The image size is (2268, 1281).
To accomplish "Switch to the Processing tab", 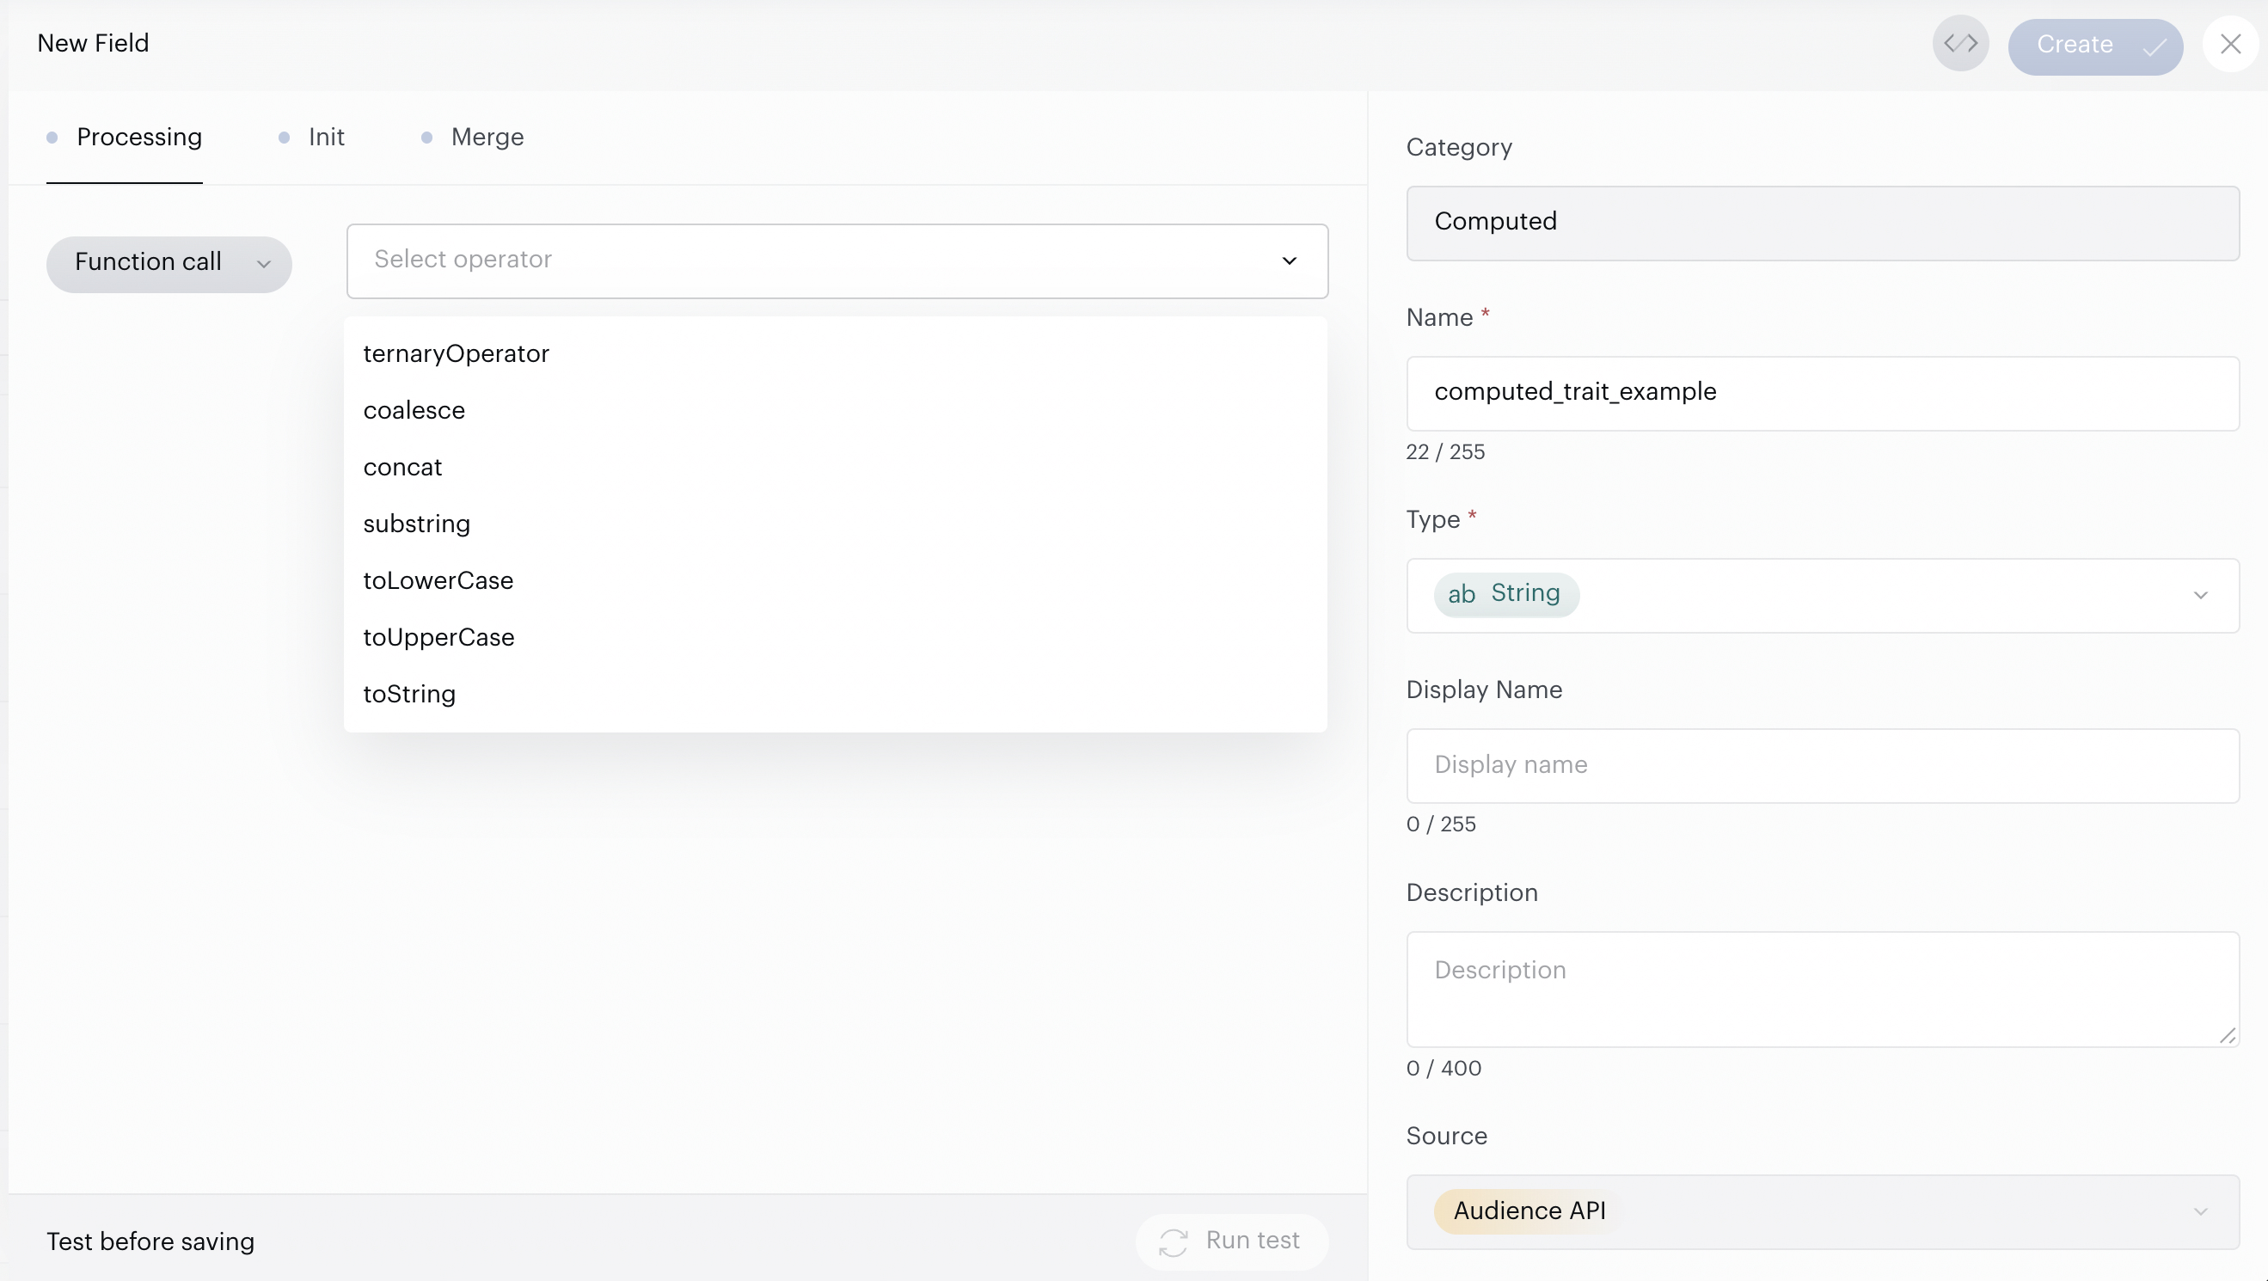I will (124, 138).
